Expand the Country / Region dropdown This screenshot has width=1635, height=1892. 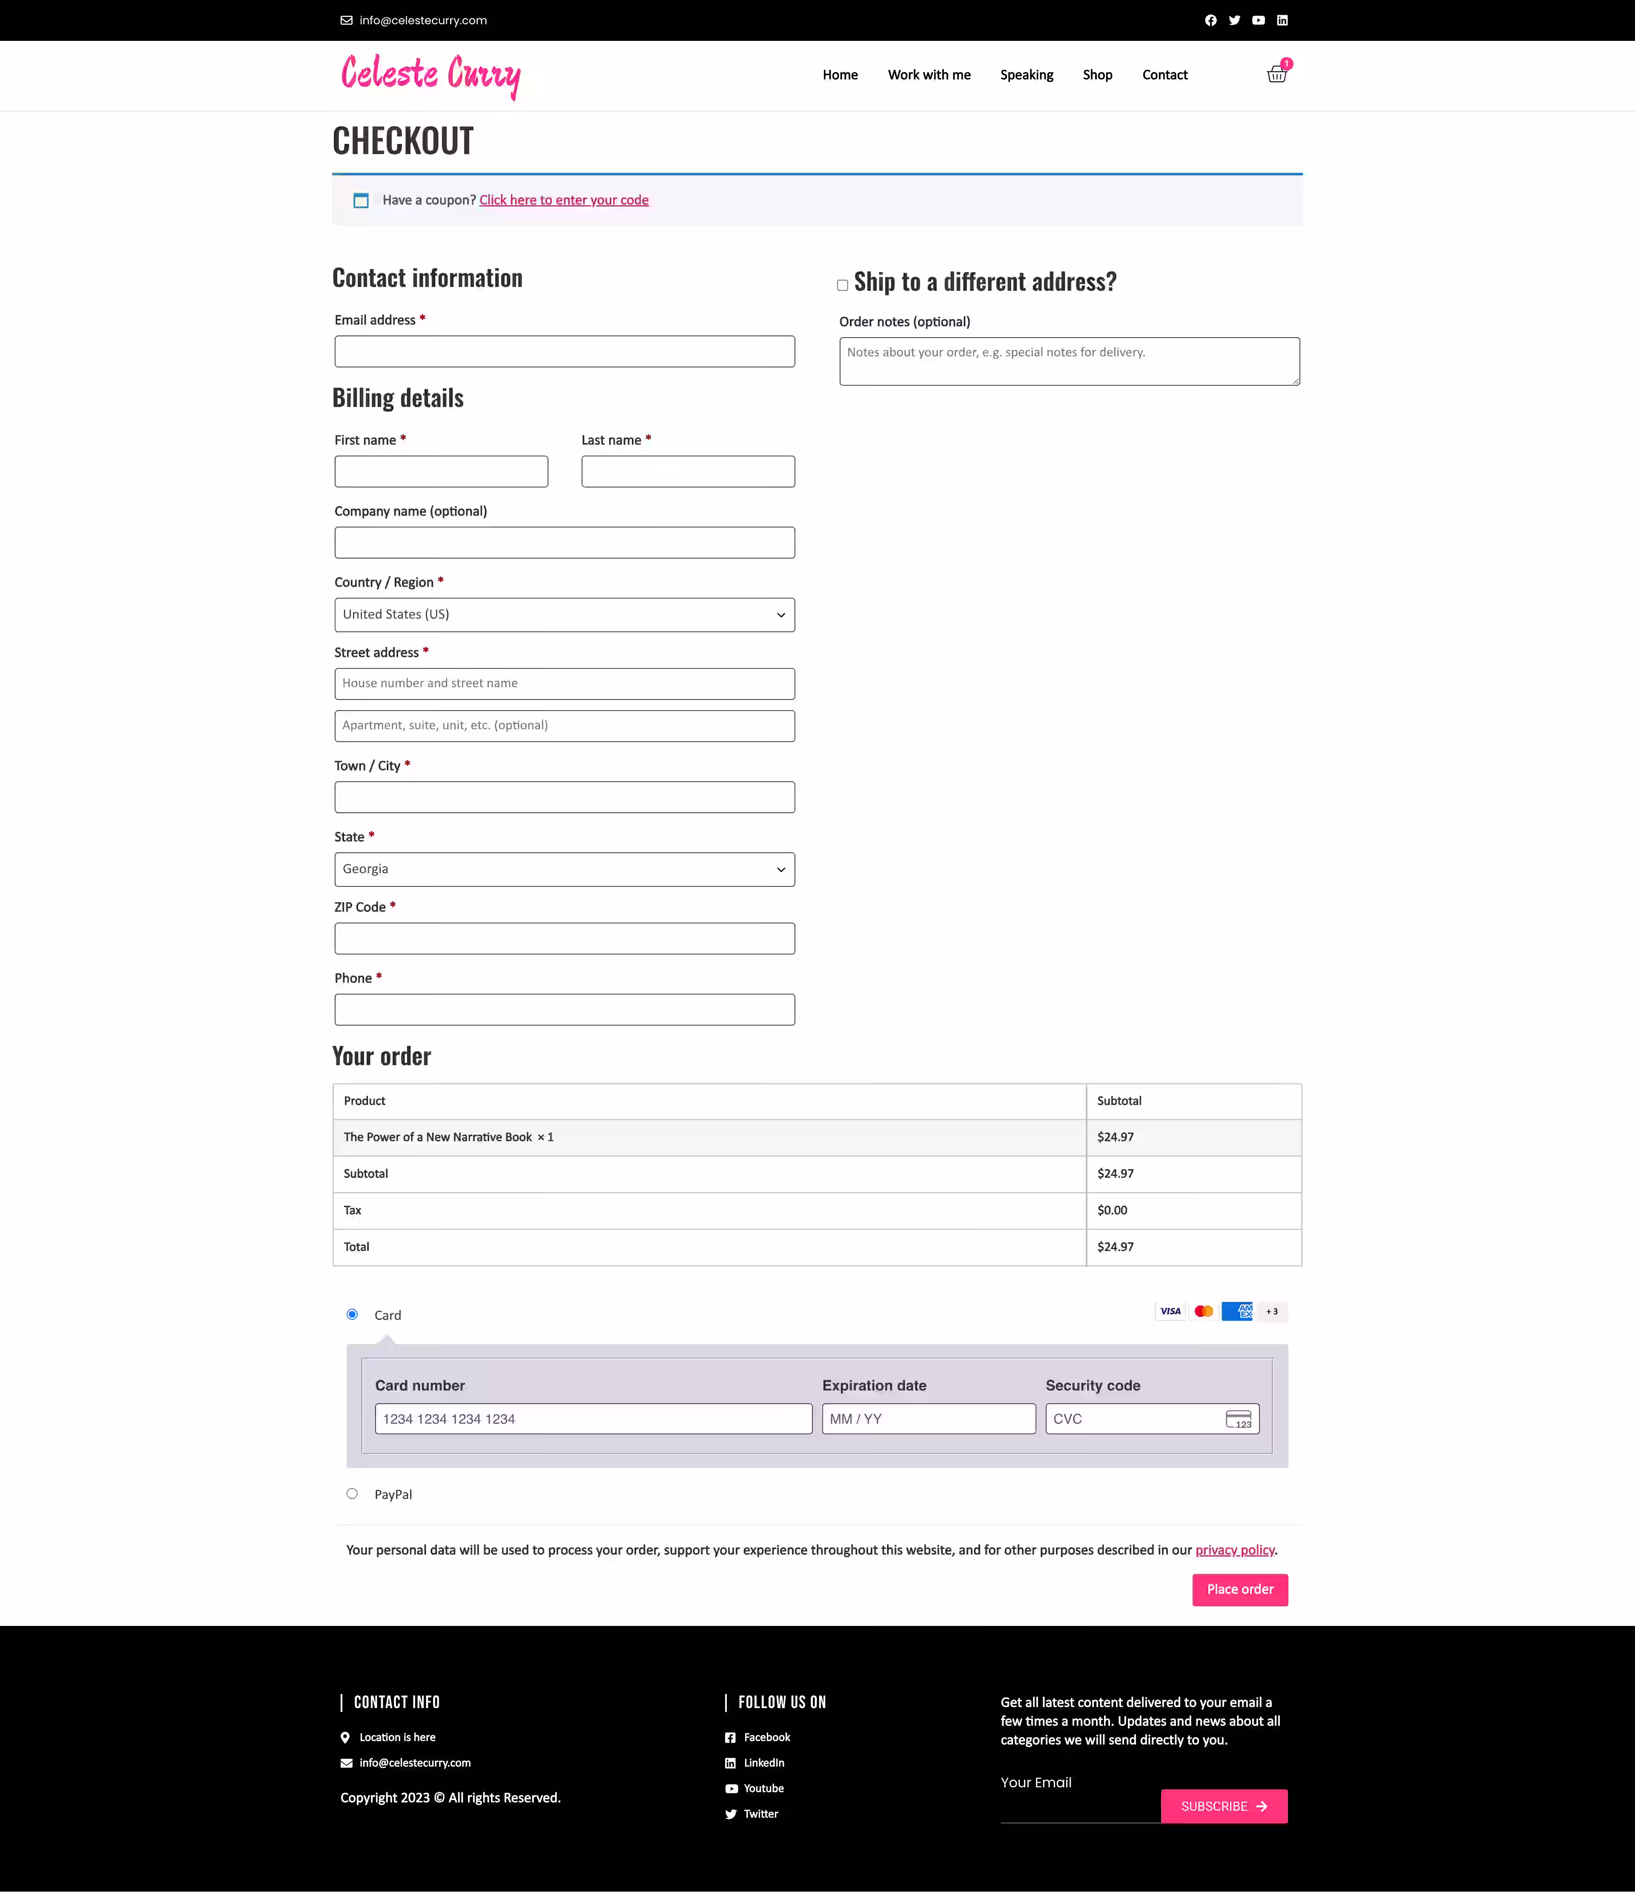point(565,614)
